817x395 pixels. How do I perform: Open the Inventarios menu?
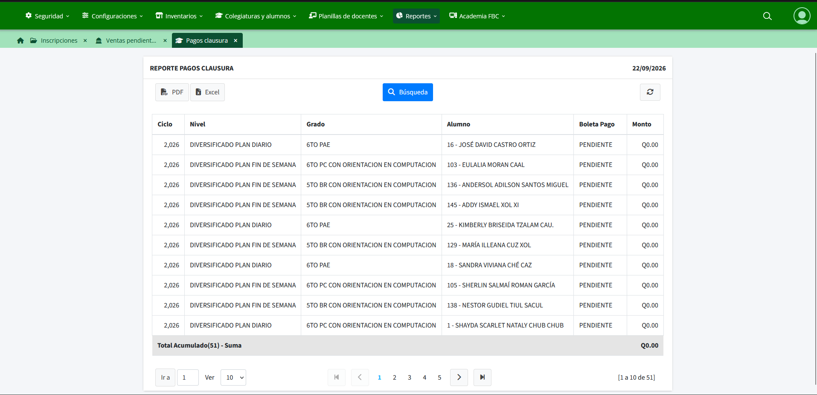click(179, 16)
